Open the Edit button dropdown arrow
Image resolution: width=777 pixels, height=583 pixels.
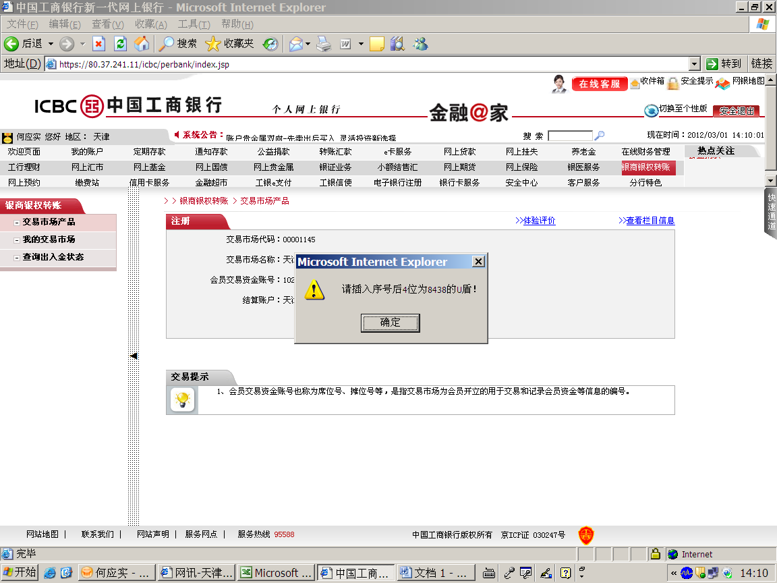(361, 44)
